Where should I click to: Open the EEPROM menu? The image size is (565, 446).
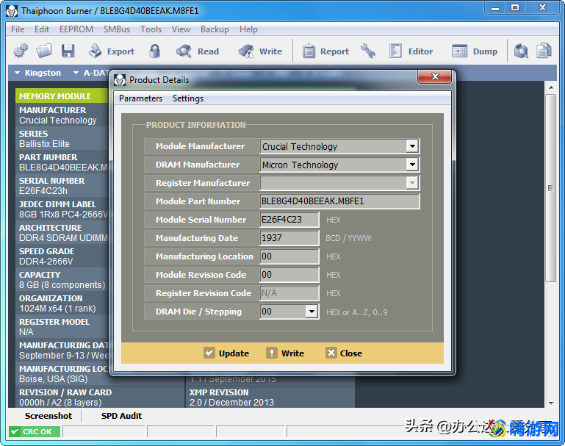click(x=76, y=29)
